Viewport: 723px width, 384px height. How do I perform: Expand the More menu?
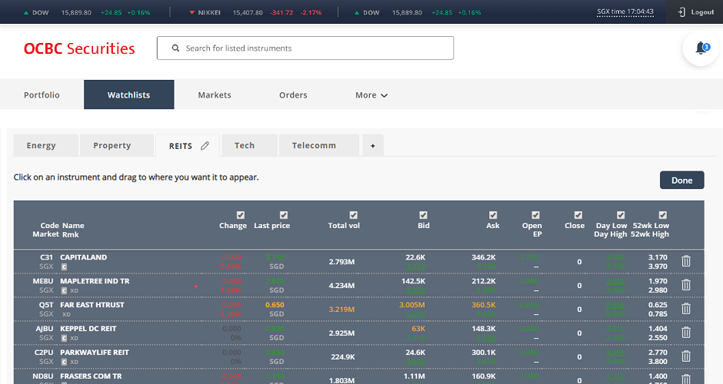coord(371,95)
